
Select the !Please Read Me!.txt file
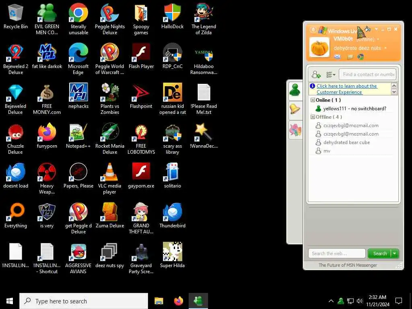coord(204,99)
